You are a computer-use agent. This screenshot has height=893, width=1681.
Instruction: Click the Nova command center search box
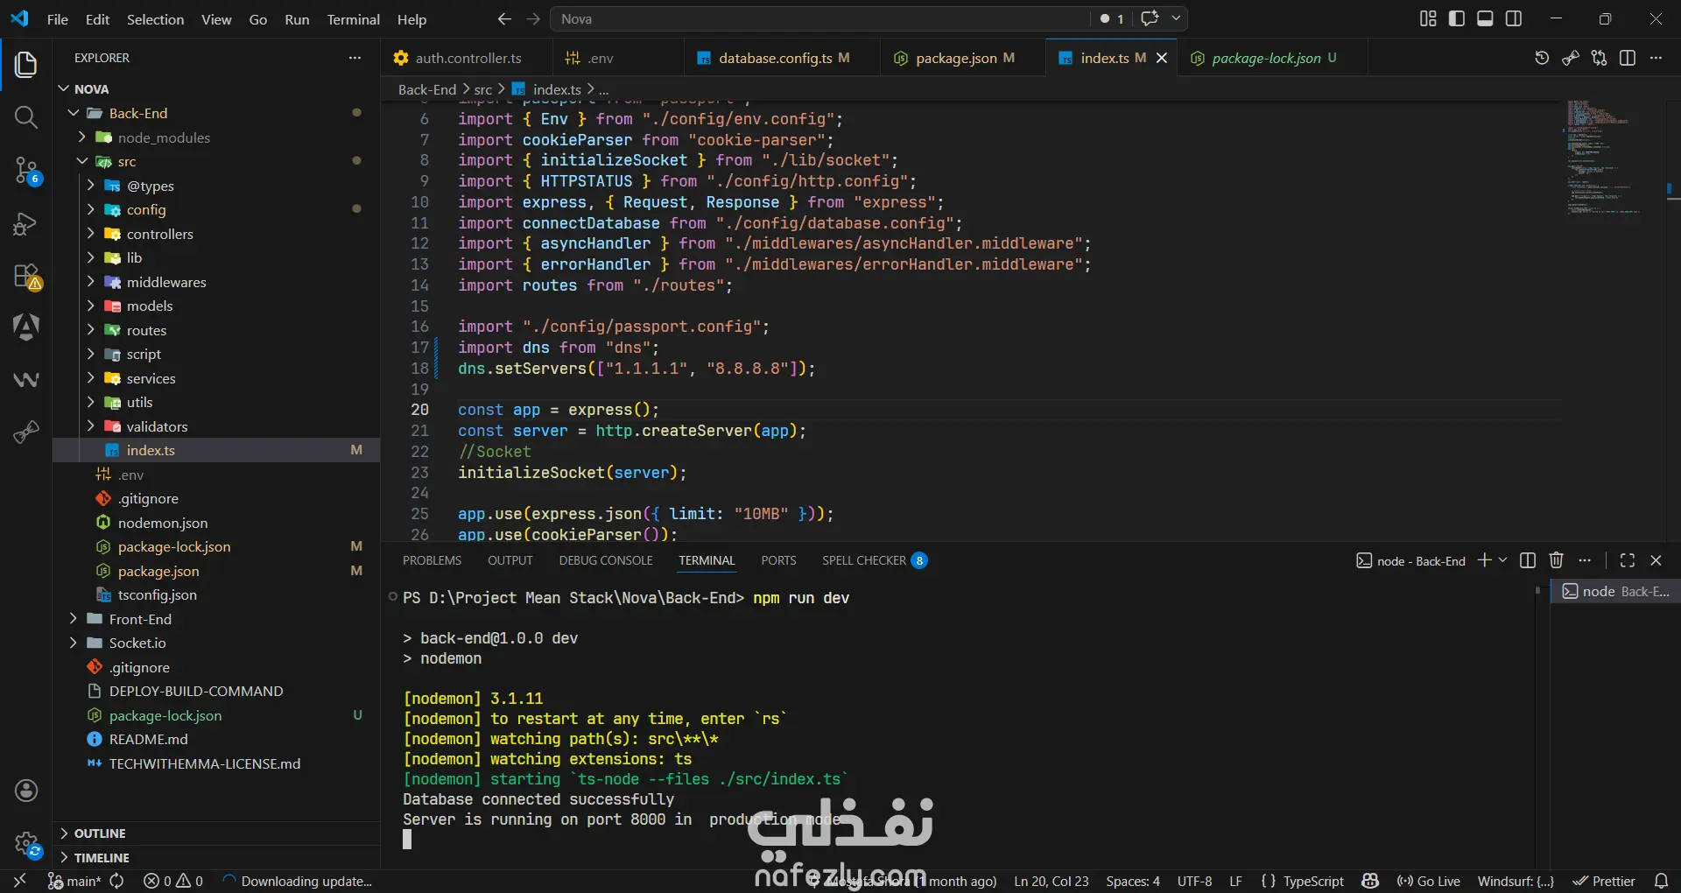click(819, 18)
